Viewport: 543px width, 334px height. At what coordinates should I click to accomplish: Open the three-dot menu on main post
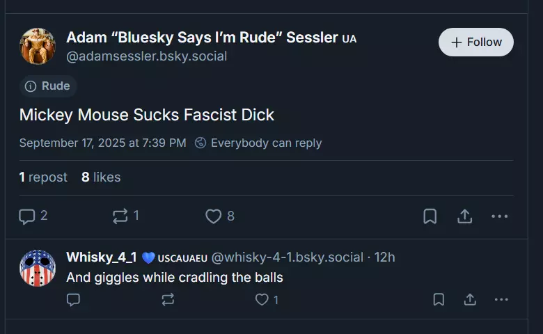click(x=499, y=216)
